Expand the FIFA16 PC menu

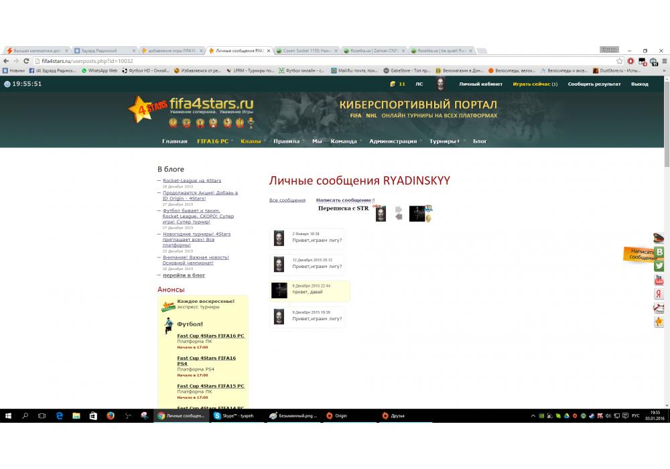[x=212, y=141]
